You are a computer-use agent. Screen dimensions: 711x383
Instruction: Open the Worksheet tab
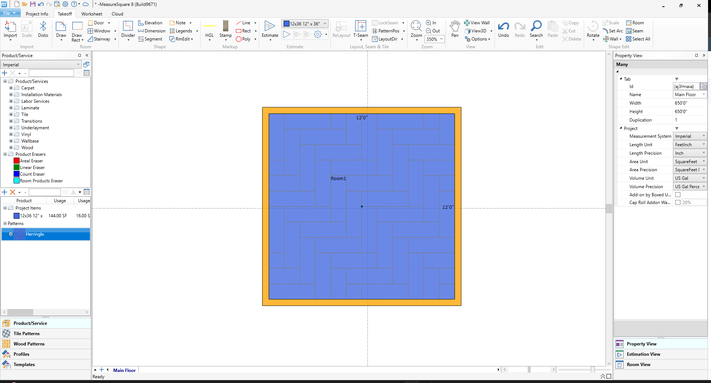(92, 14)
